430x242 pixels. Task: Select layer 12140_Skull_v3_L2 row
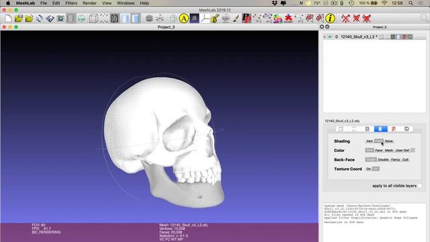[374, 37]
